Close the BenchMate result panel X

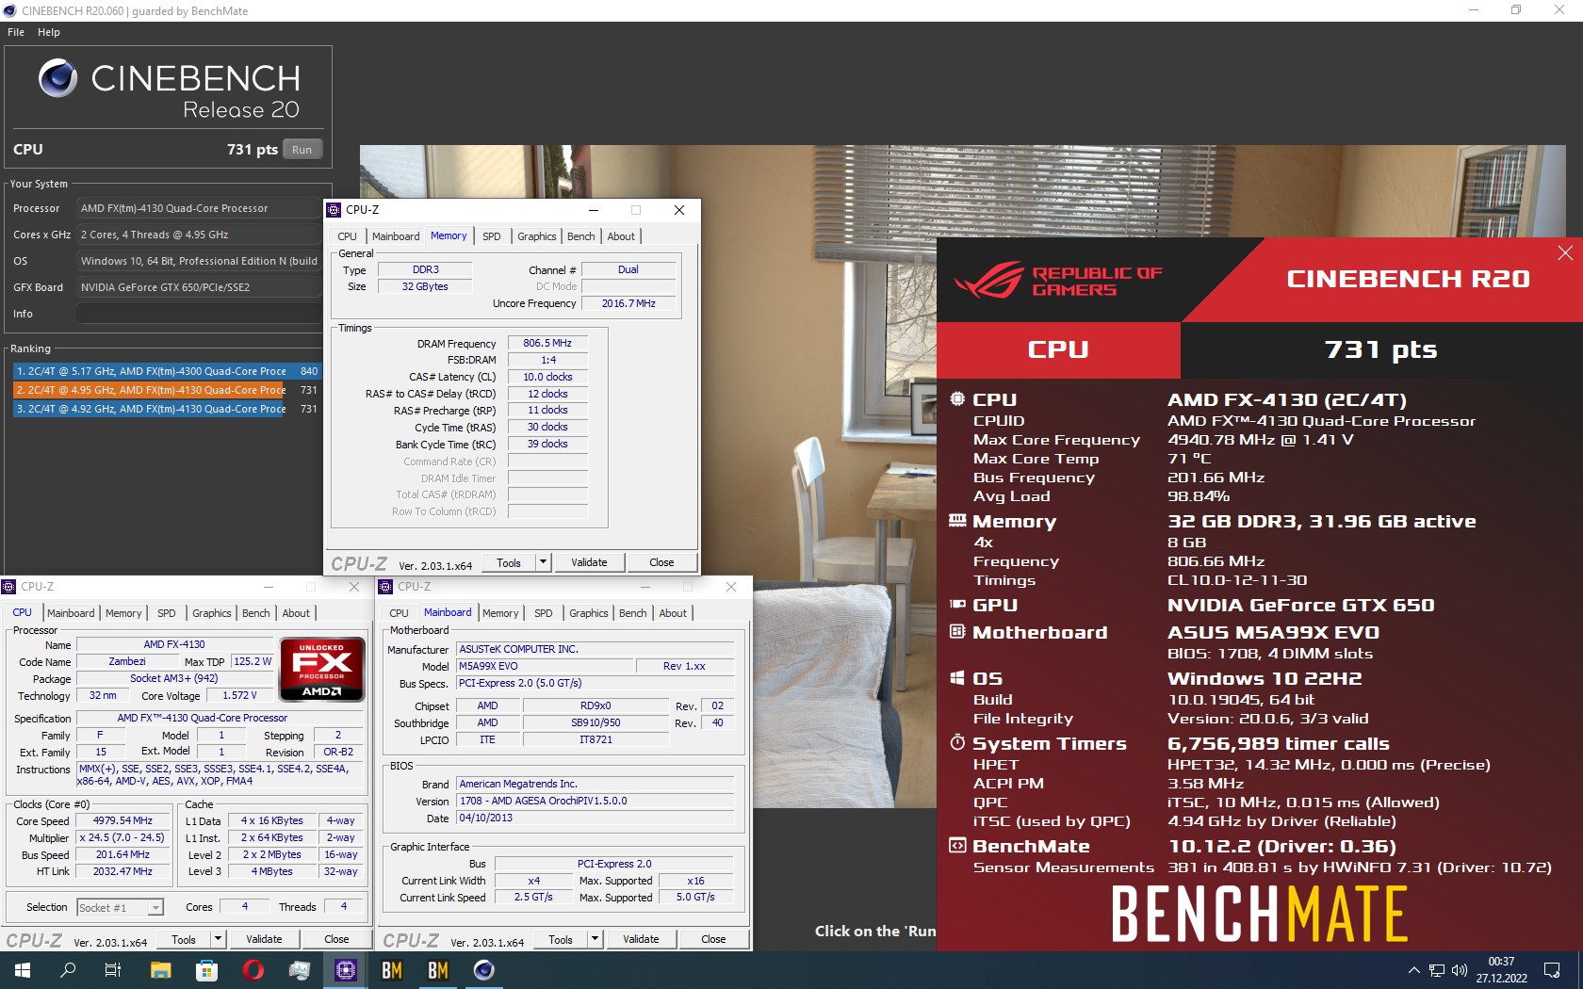point(1565,252)
